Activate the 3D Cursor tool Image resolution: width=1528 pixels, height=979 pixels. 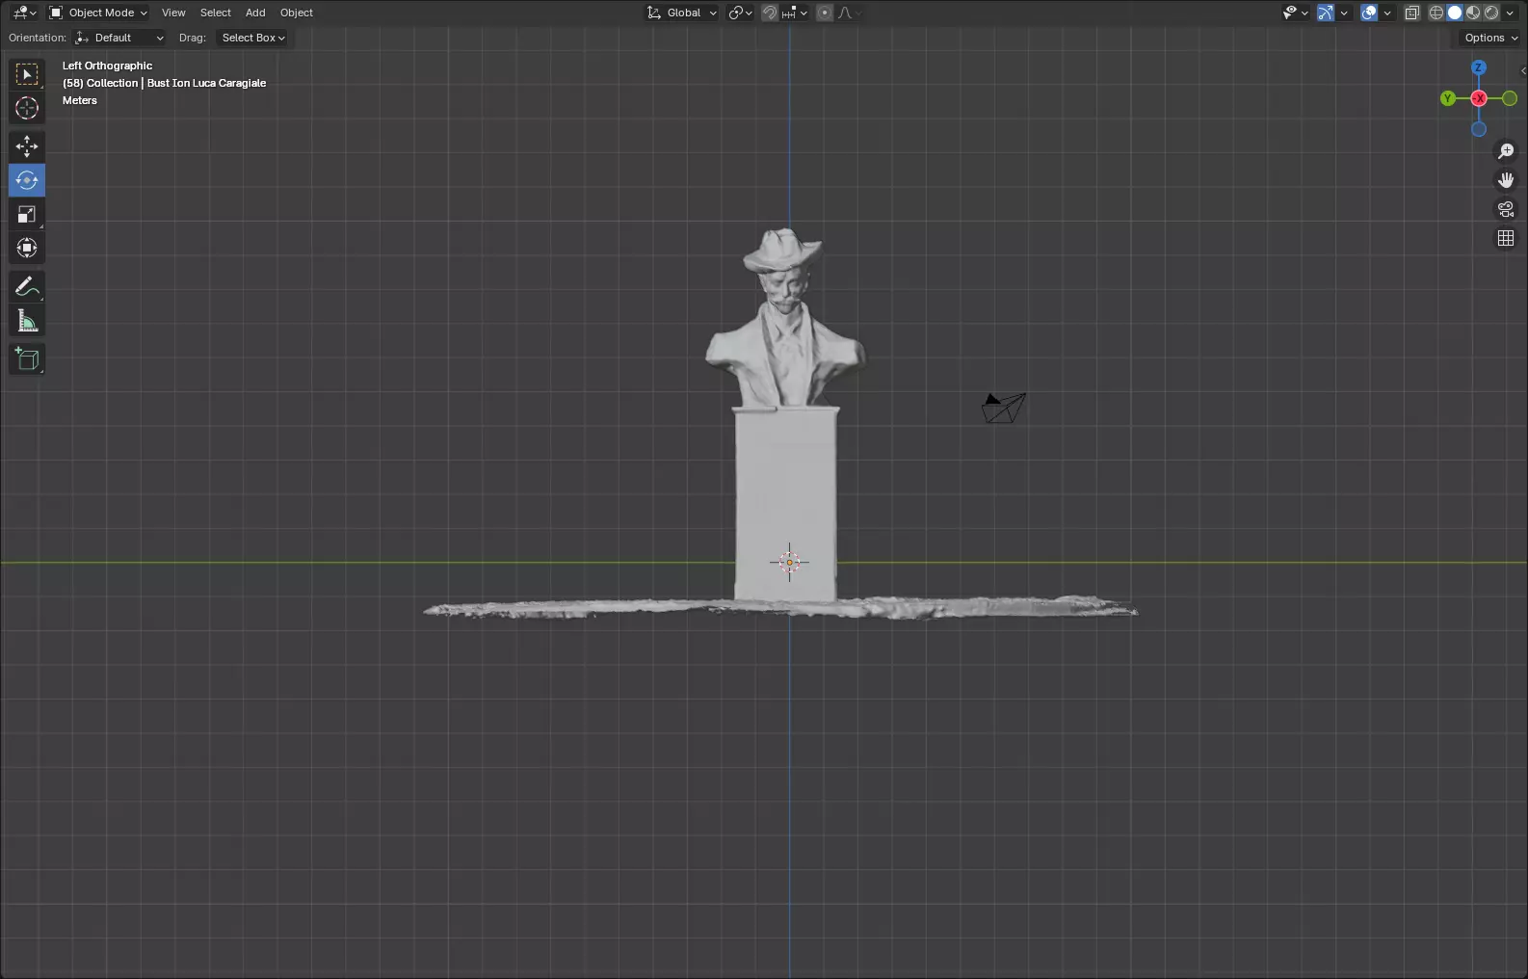(x=27, y=108)
